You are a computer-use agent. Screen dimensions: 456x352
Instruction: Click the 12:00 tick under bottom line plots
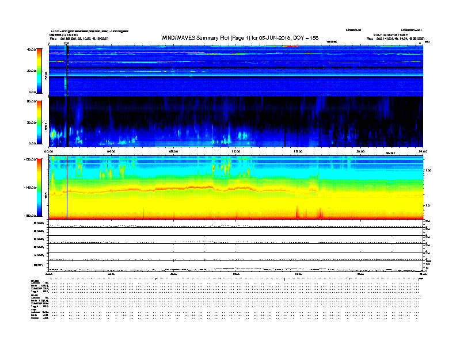(235, 274)
